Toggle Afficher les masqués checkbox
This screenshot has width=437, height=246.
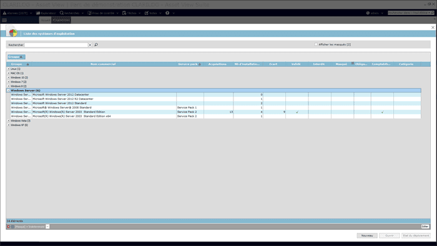point(316,44)
